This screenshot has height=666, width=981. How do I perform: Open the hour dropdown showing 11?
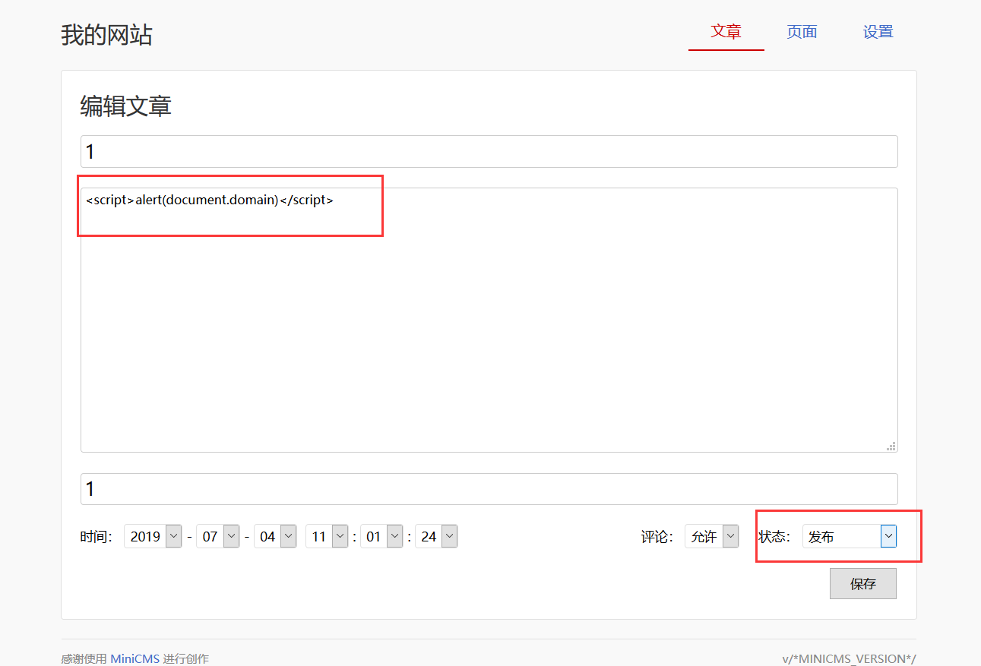pyautogui.click(x=327, y=536)
